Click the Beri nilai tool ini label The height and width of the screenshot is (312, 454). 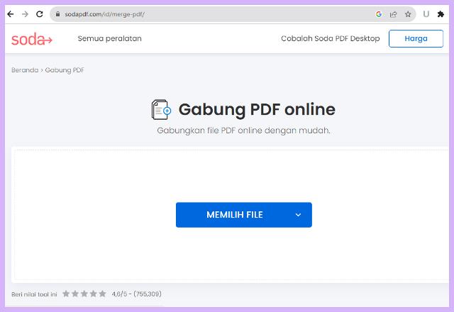(x=34, y=294)
